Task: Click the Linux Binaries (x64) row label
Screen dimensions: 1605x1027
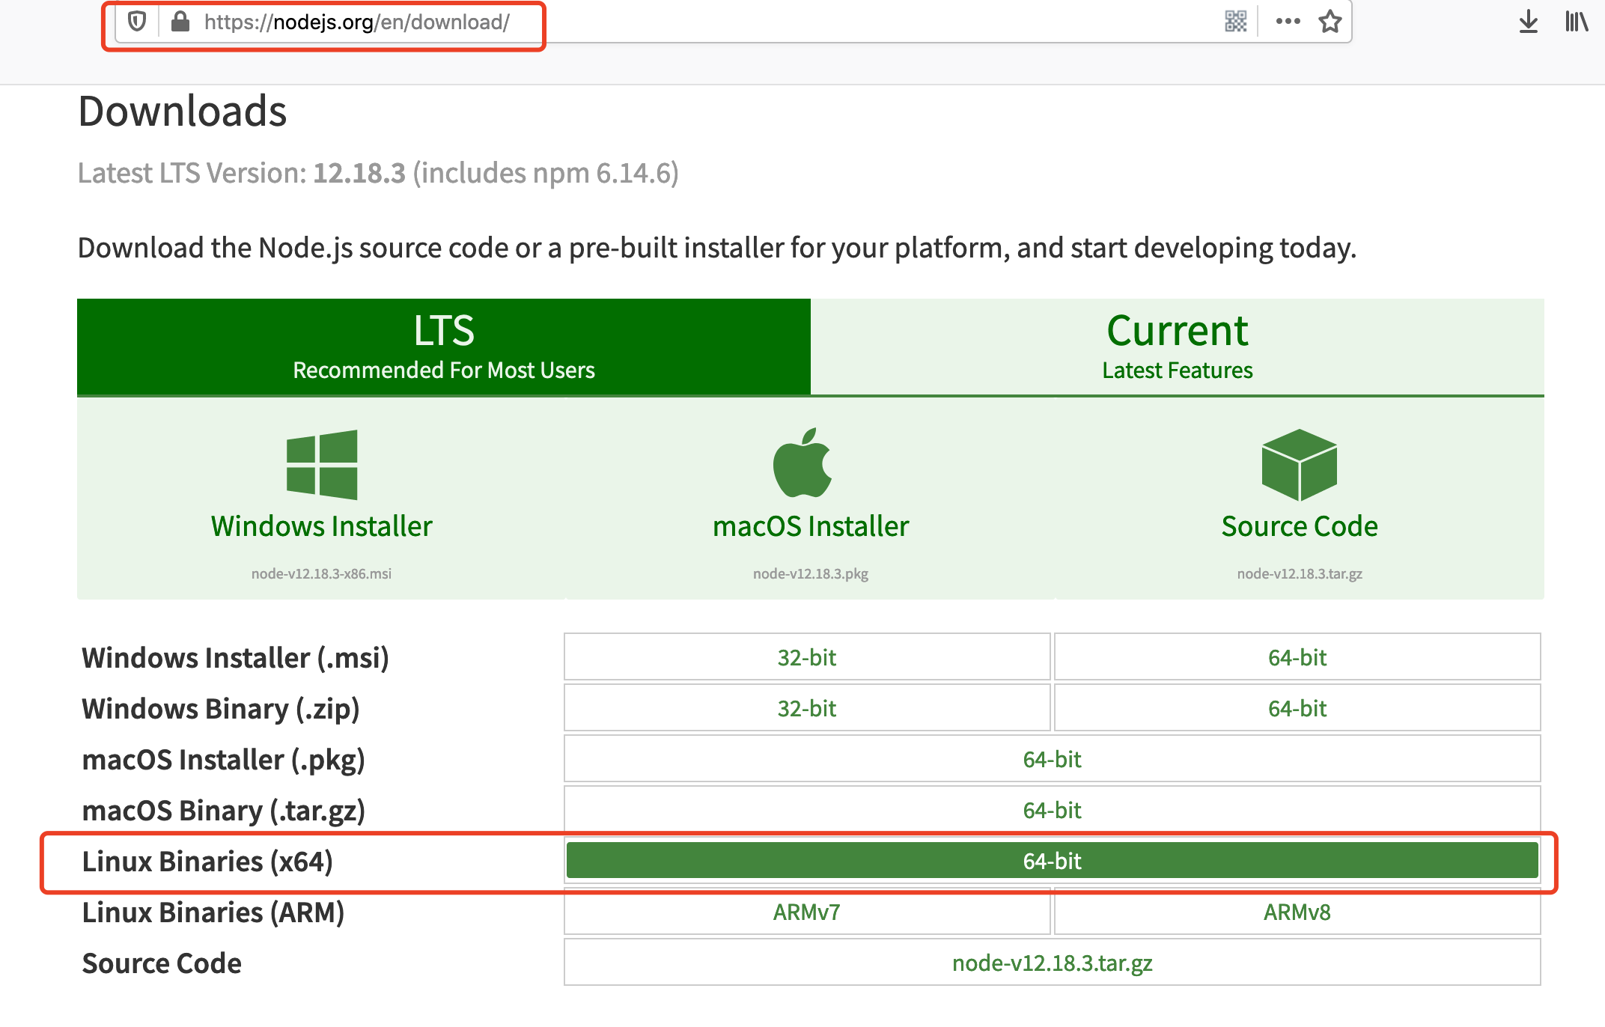Action: pyautogui.click(x=207, y=862)
